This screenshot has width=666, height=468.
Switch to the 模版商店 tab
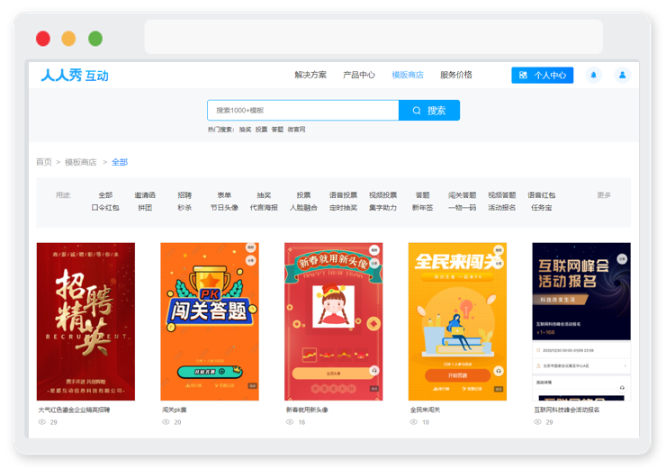[x=408, y=75]
